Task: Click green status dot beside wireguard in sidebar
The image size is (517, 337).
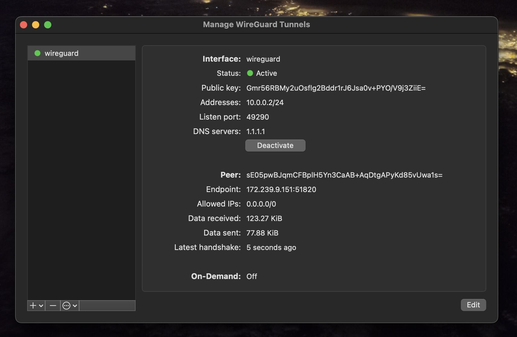Action: [x=37, y=53]
